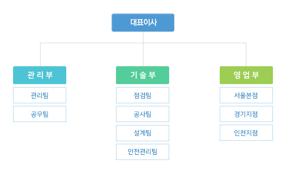Pick the sky-blue department header box
Image resolution: width=286 pixels, height=173 pixels.
[40, 75]
